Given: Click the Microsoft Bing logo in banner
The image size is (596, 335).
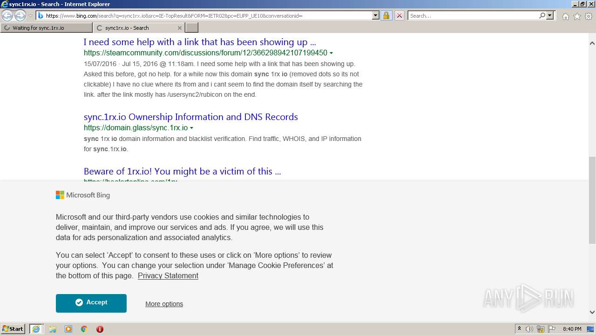Looking at the screenshot, I should point(83,195).
